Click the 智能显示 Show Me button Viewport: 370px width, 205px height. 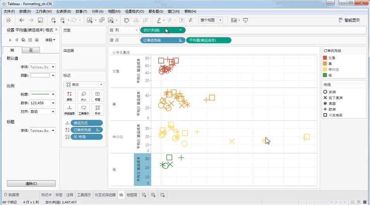click(x=349, y=20)
